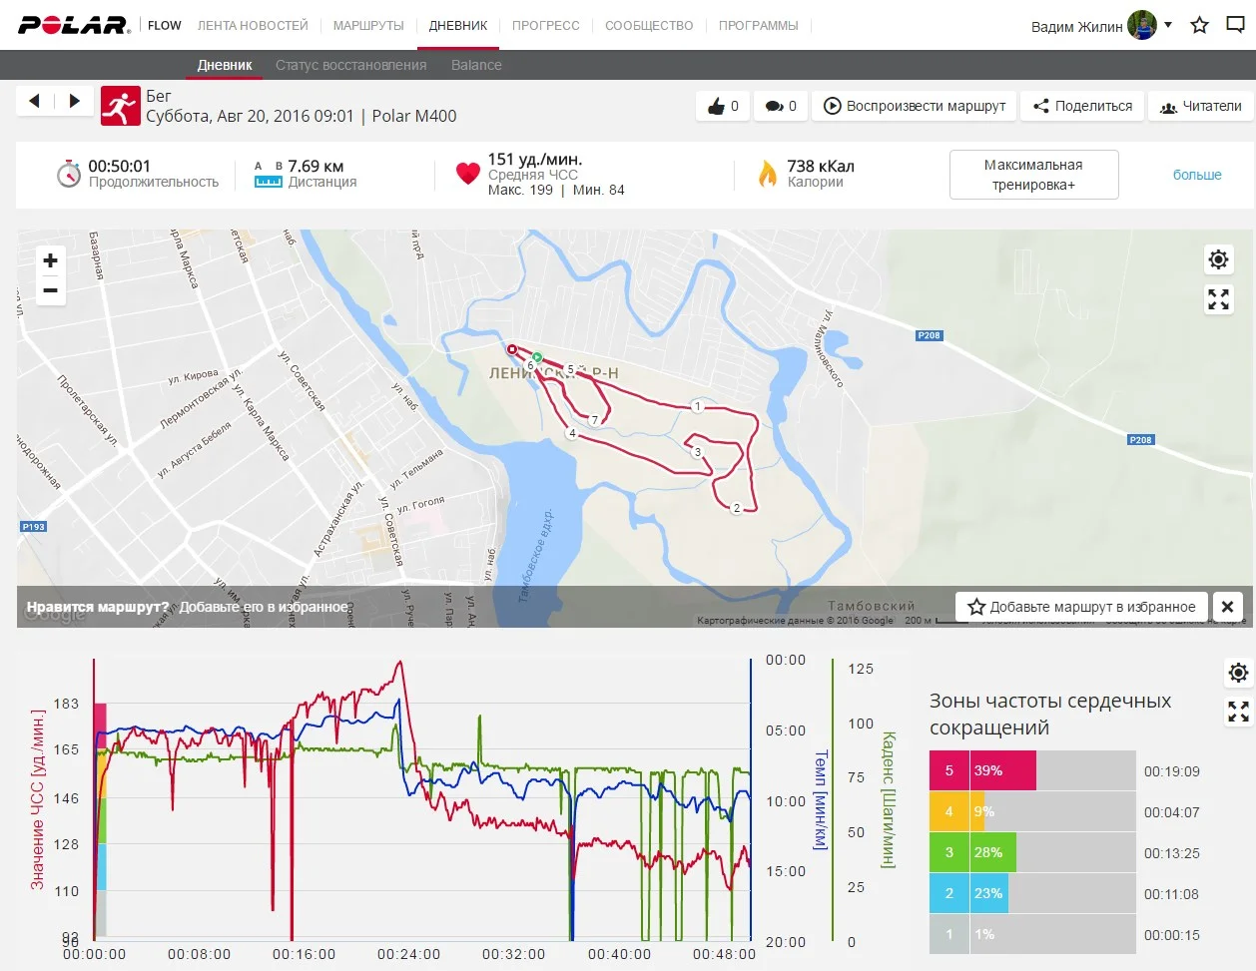Click heart rate zone 4 bar (9%)
The image size is (1256, 971).
click(x=1032, y=811)
